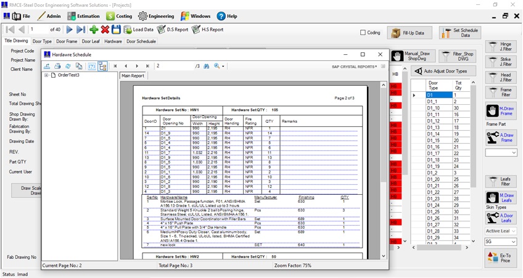
Task: Click A.Draw Frame robot arm icon
Action: click(x=492, y=137)
